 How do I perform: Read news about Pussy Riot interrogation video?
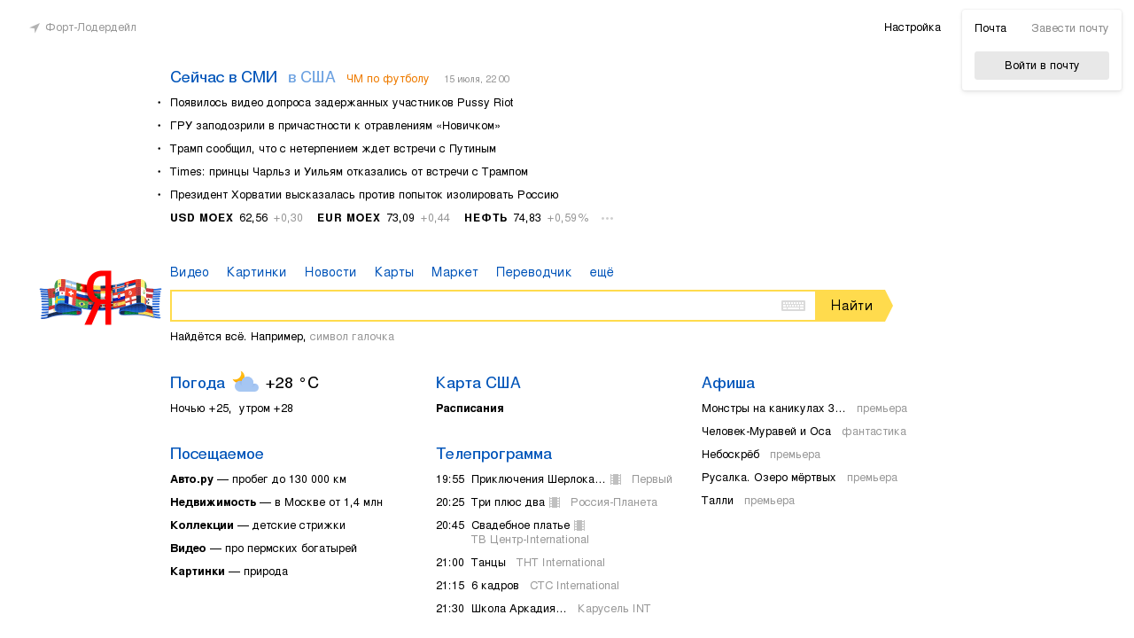[342, 103]
